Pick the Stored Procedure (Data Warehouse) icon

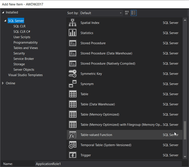tap(73, 53)
